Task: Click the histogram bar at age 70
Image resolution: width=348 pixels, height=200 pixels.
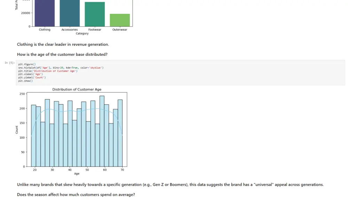Action: tap(120, 133)
